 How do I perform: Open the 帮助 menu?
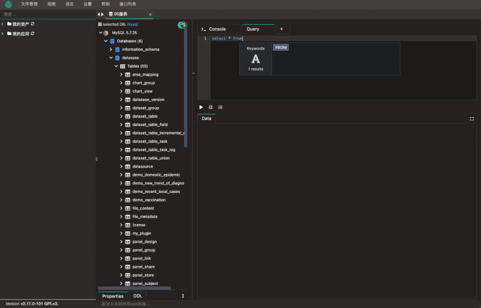(x=106, y=4)
